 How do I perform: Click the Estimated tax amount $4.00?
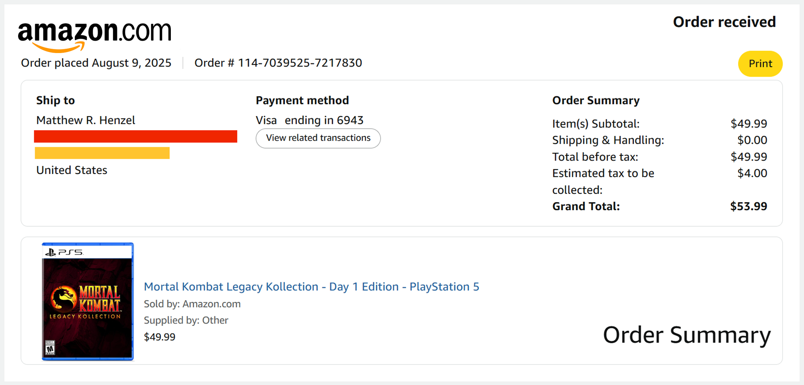pyautogui.click(x=752, y=173)
